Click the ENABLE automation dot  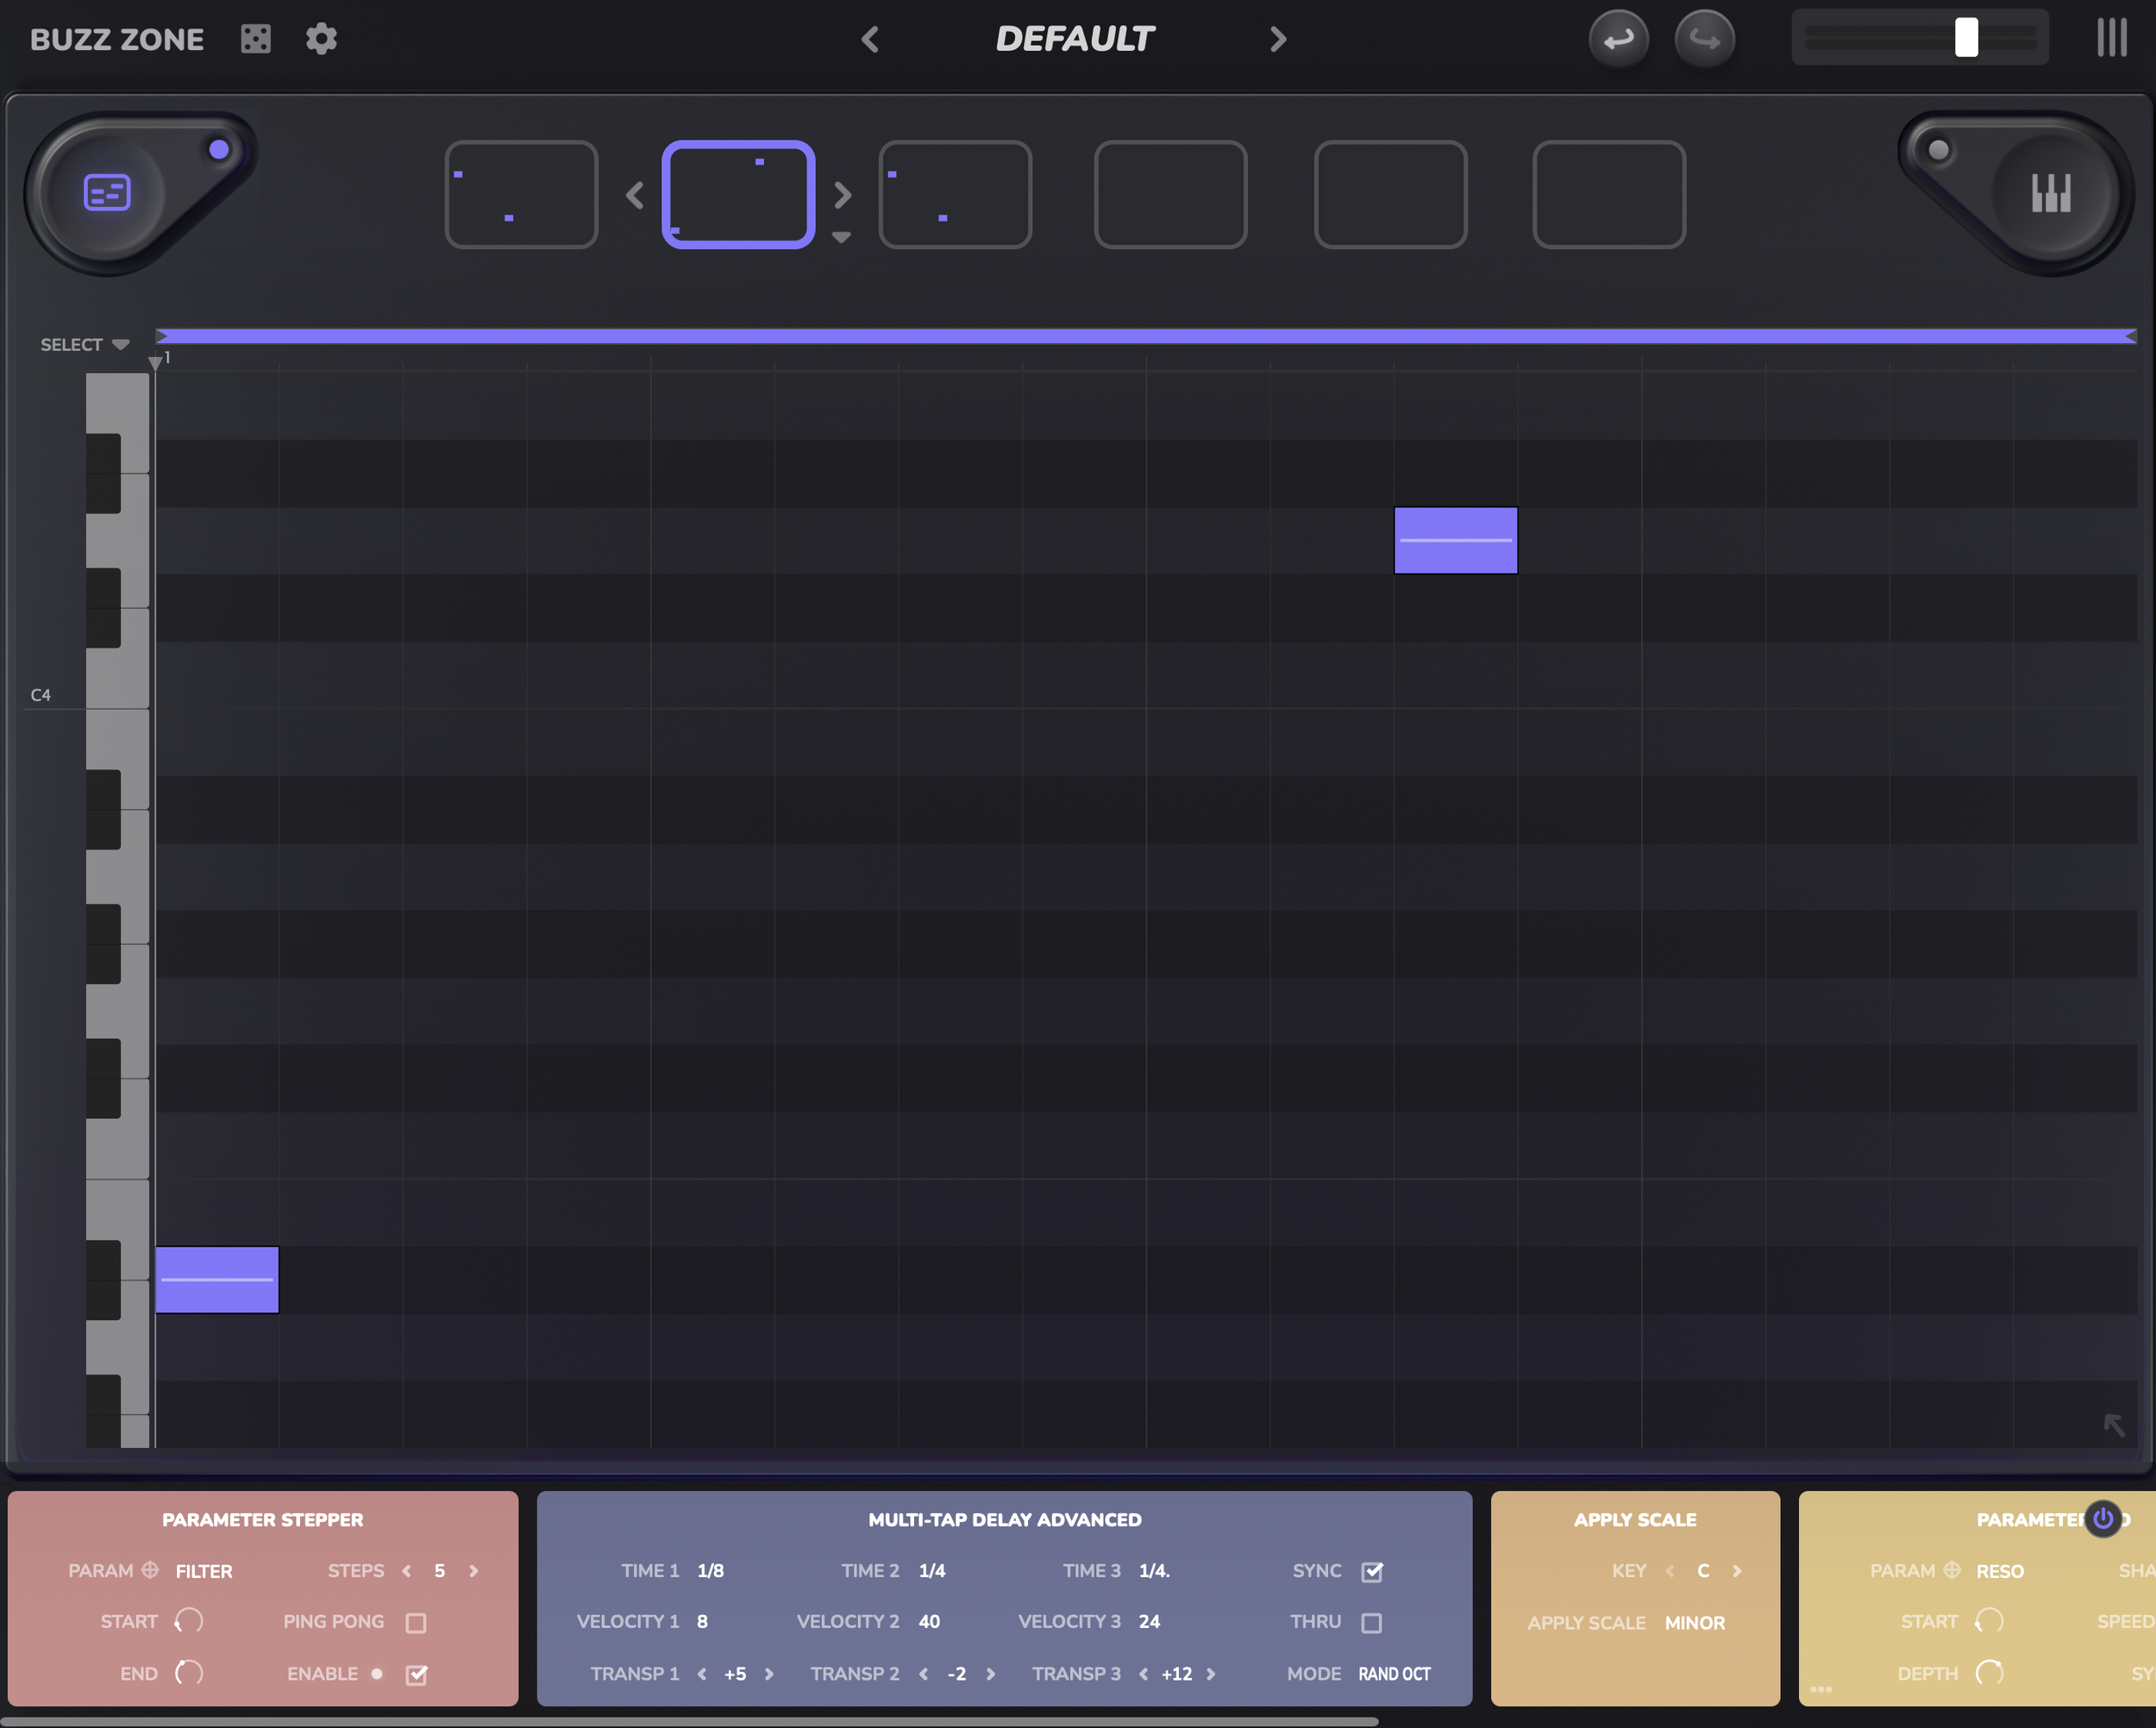click(377, 1673)
